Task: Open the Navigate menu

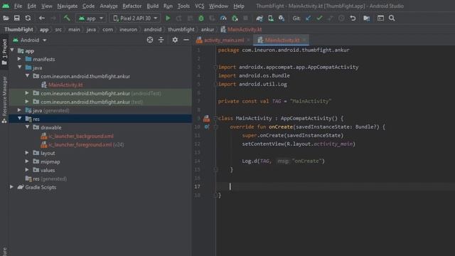Action: coord(68,6)
